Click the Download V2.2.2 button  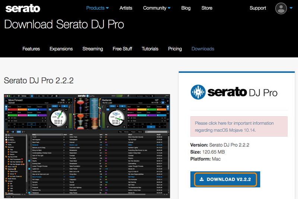pos(225,179)
